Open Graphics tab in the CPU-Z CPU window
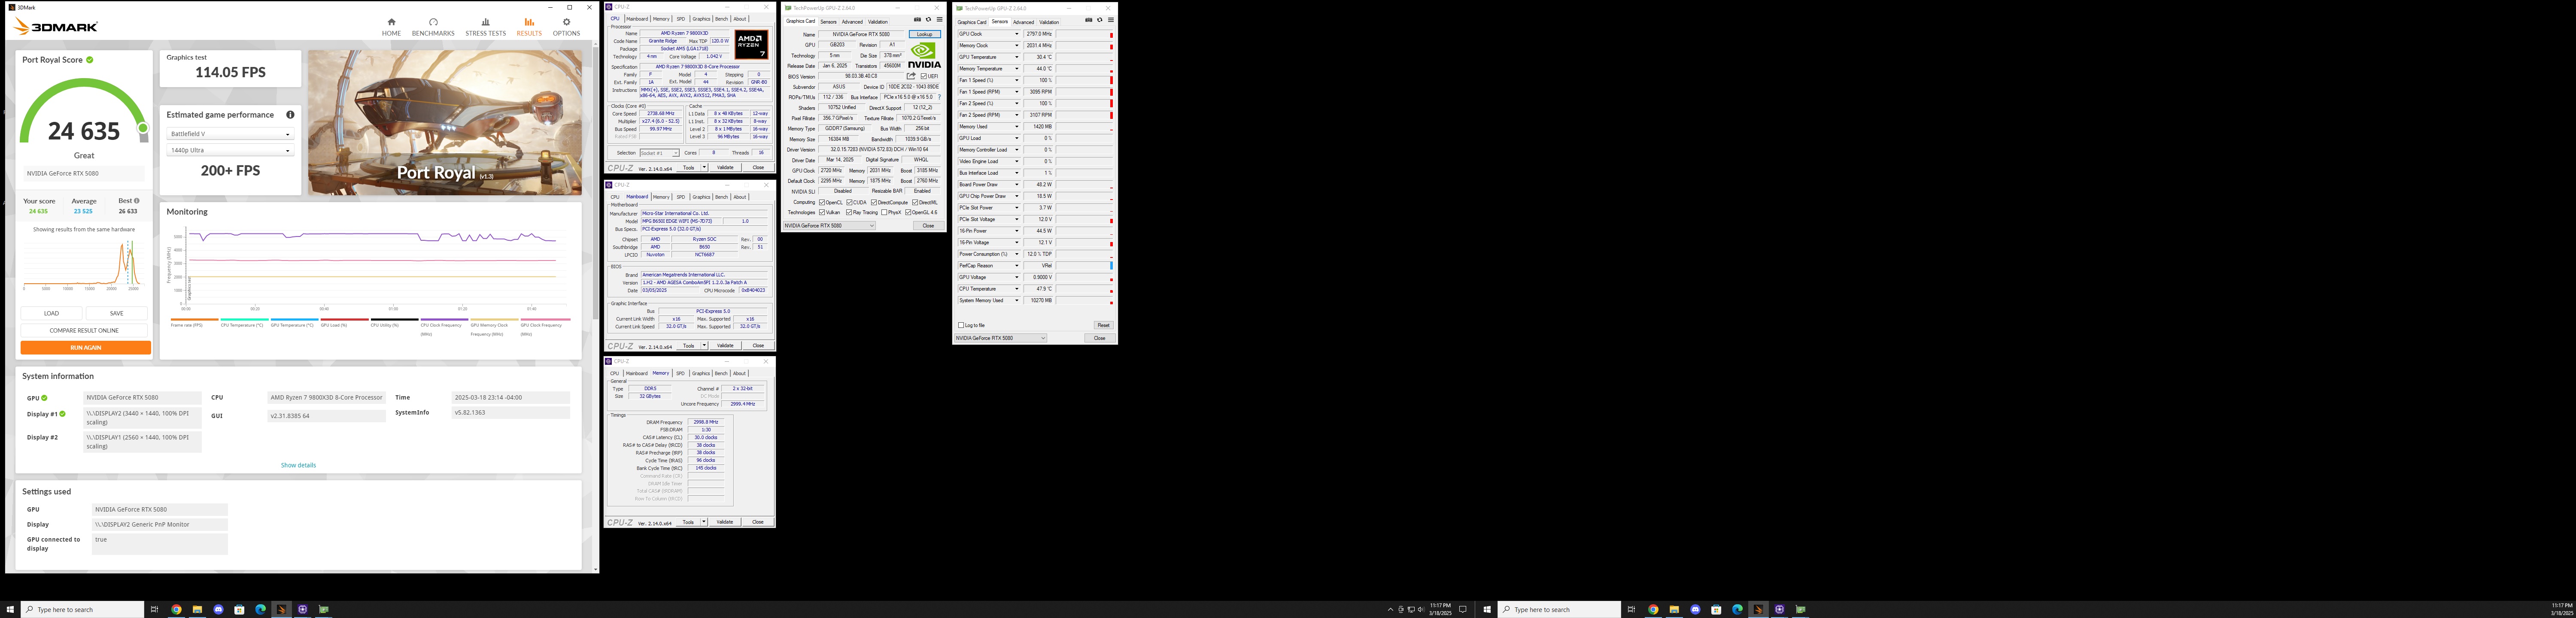The image size is (2576, 618). tap(701, 19)
